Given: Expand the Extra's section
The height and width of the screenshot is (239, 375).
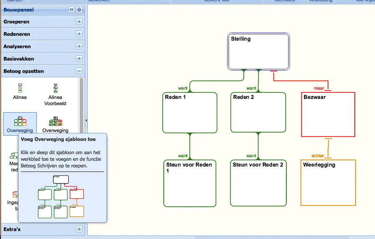Looking at the screenshot, I should click(79, 229).
